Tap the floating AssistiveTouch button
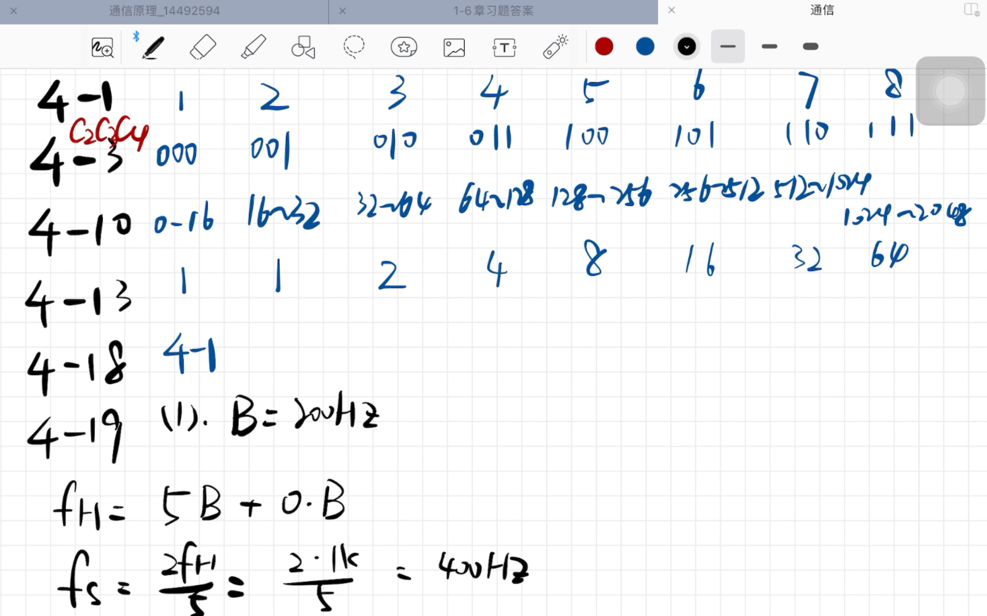The image size is (987, 616). (950, 91)
